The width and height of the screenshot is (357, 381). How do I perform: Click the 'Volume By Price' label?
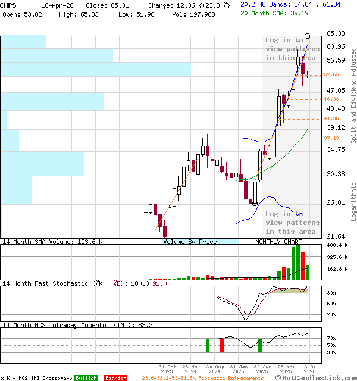click(x=190, y=242)
